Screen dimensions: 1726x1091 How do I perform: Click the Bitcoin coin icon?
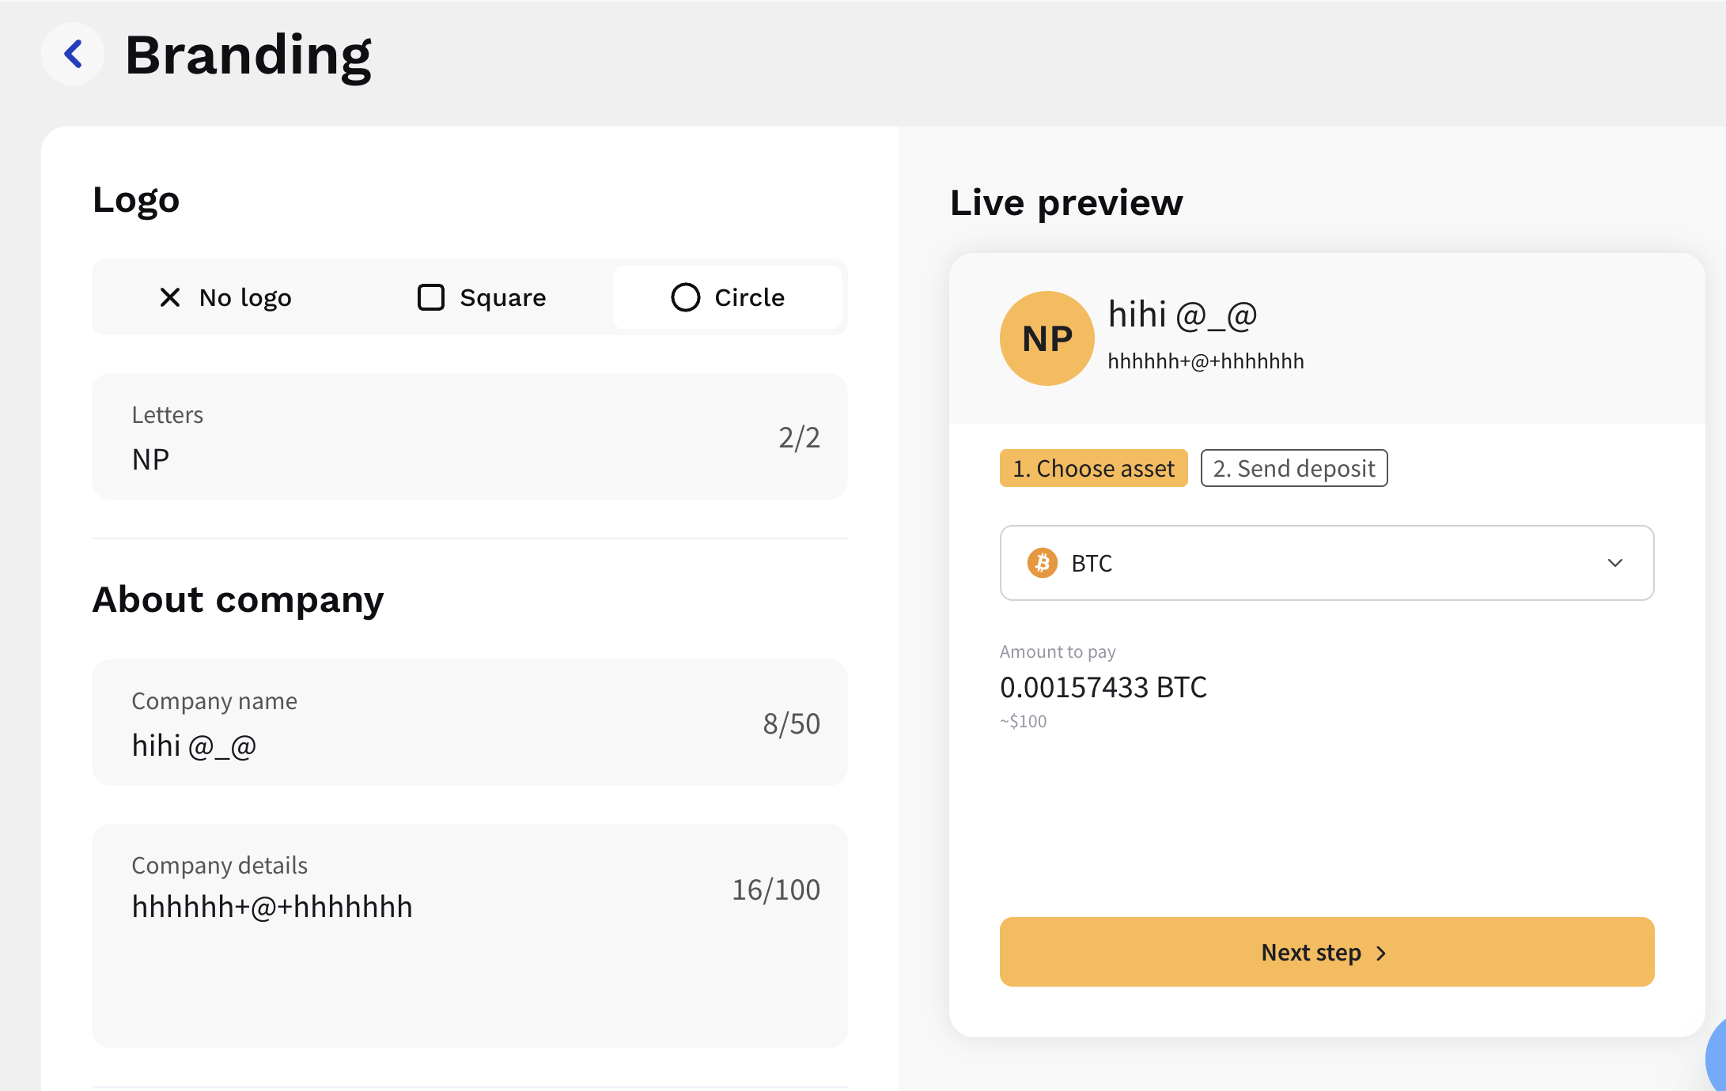click(x=1043, y=563)
